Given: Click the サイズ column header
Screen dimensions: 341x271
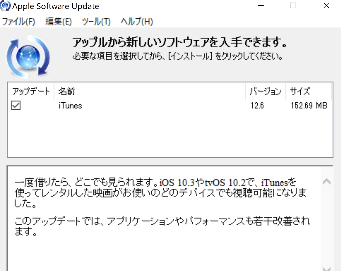Looking at the screenshot, I should click(308, 92).
